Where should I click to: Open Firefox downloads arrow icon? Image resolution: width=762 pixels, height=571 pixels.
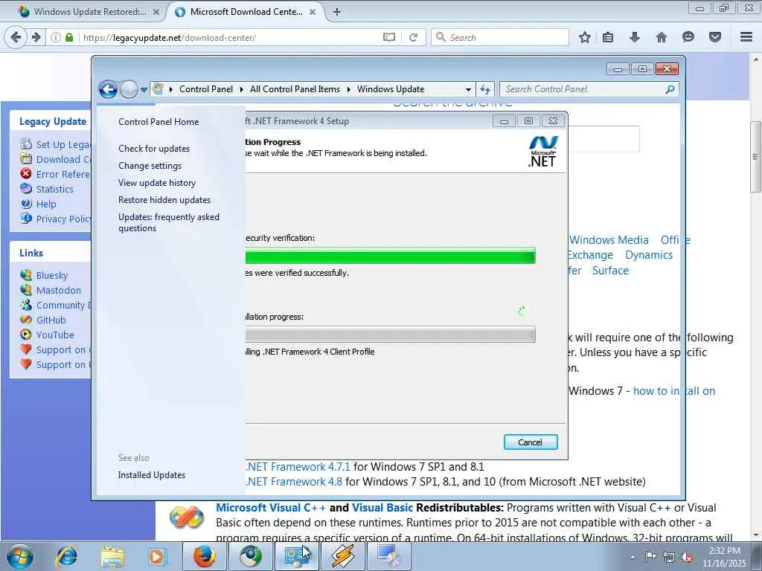pos(634,37)
